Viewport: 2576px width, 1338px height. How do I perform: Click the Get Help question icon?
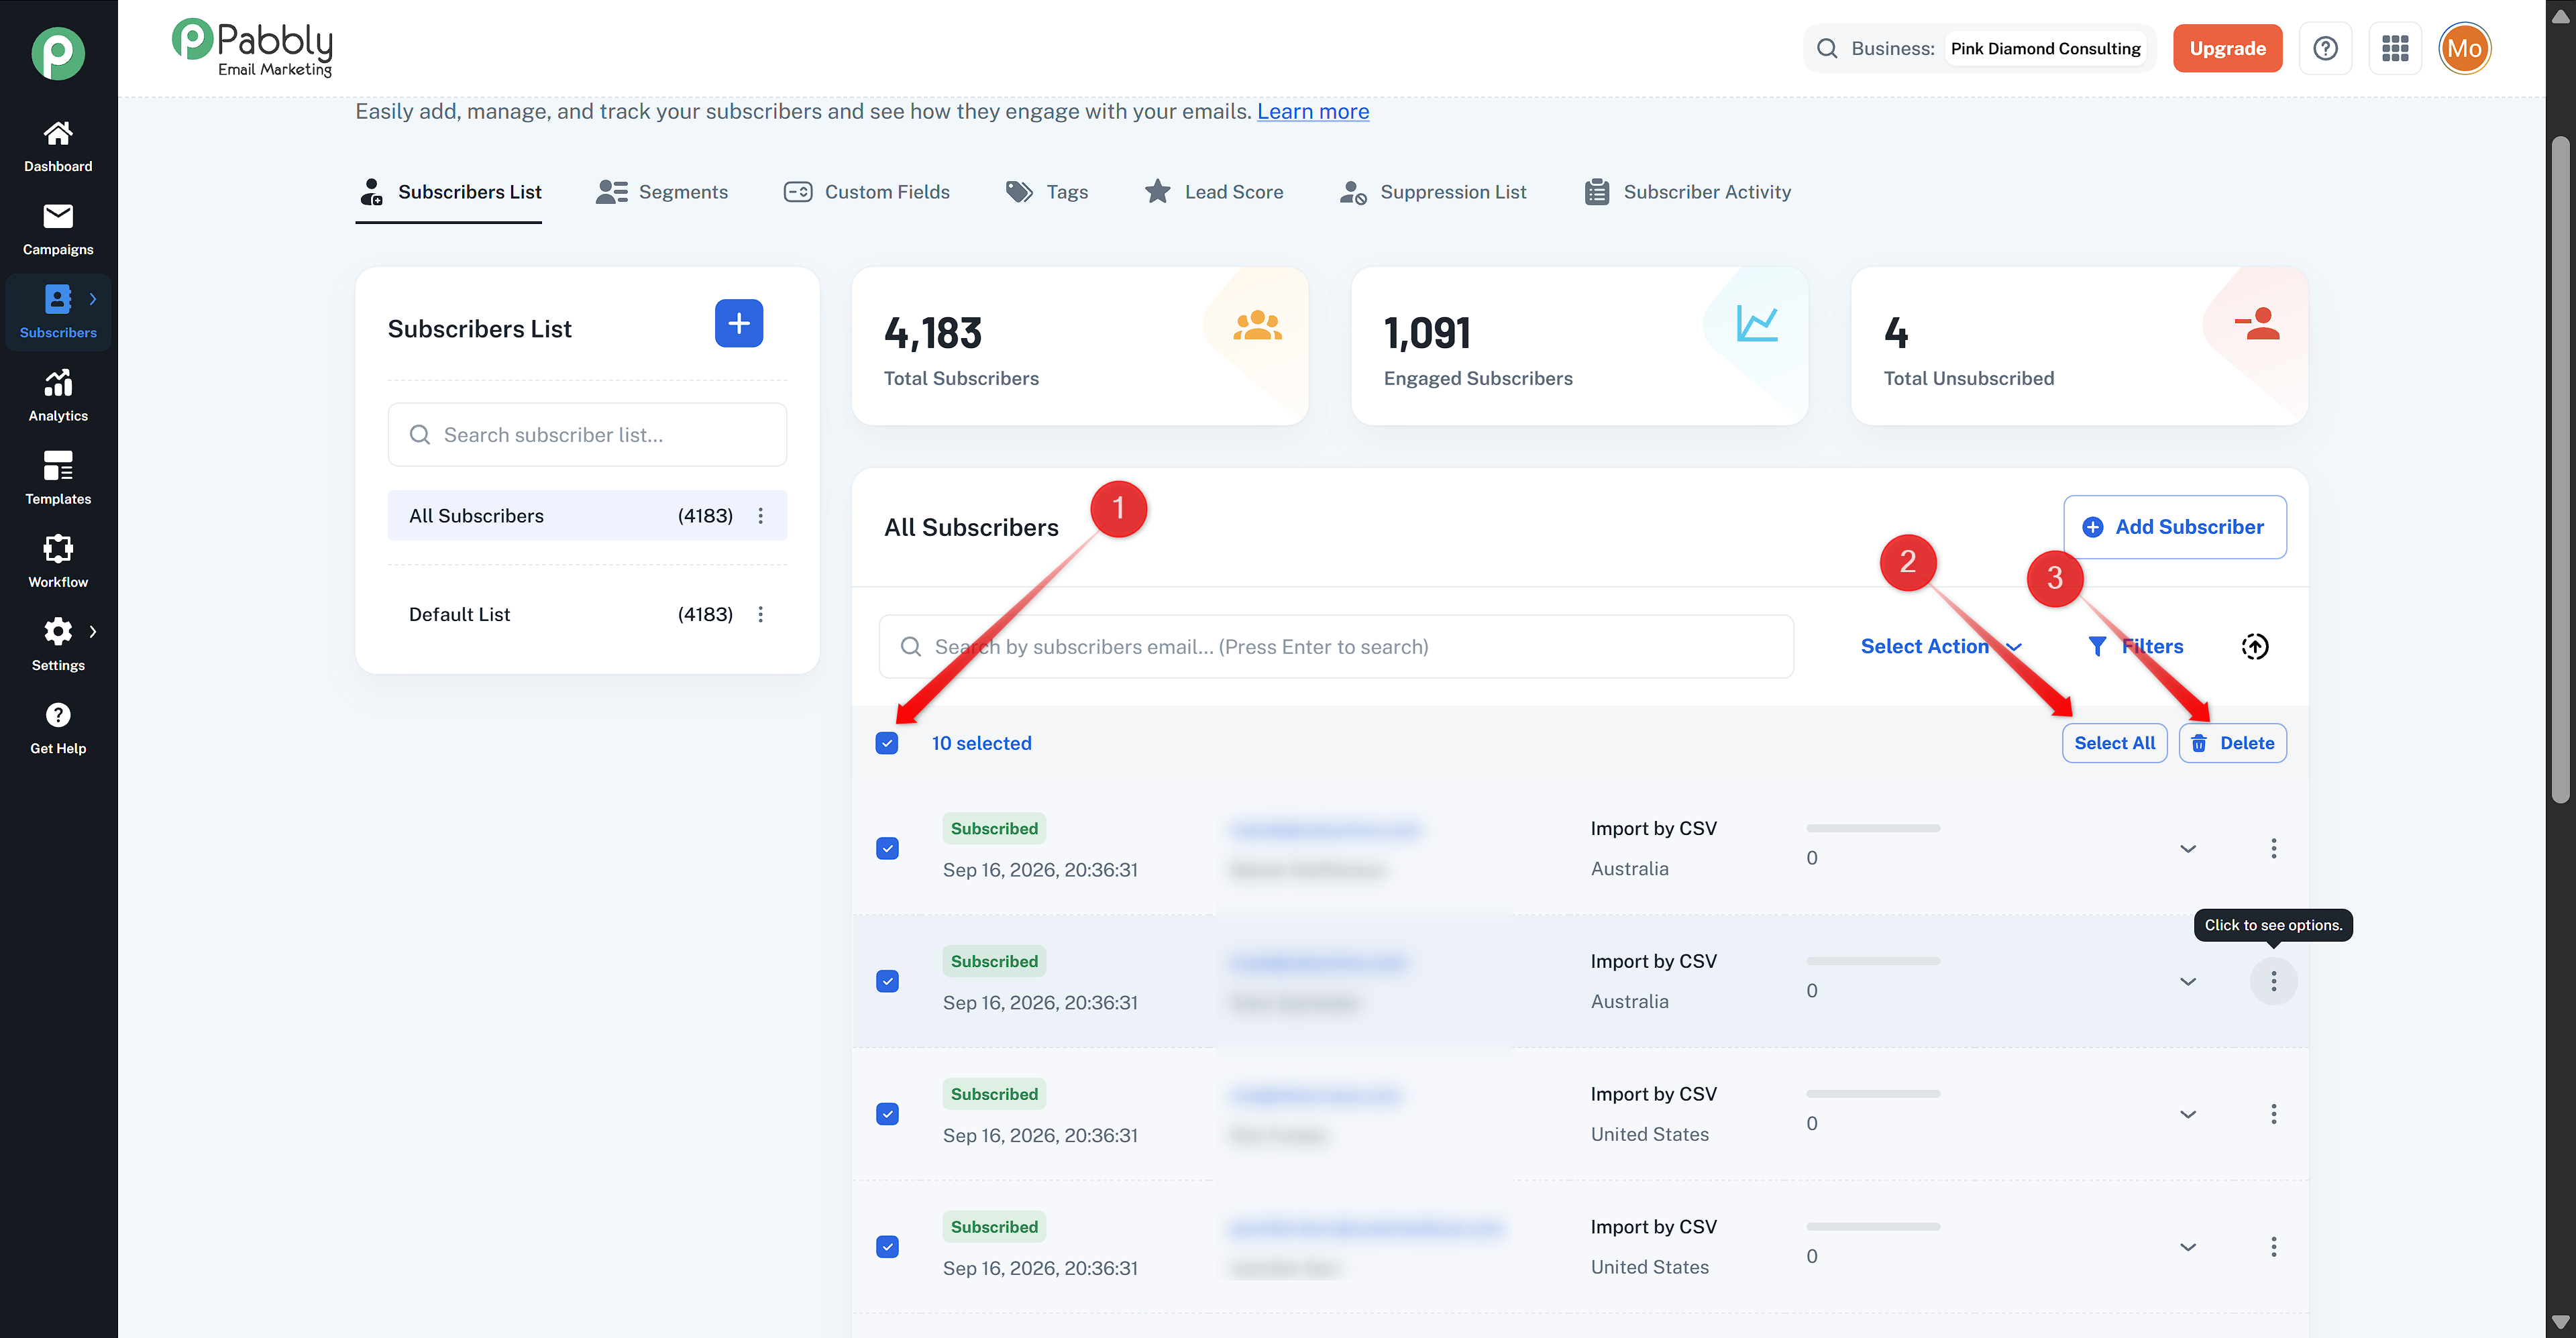[58, 715]
